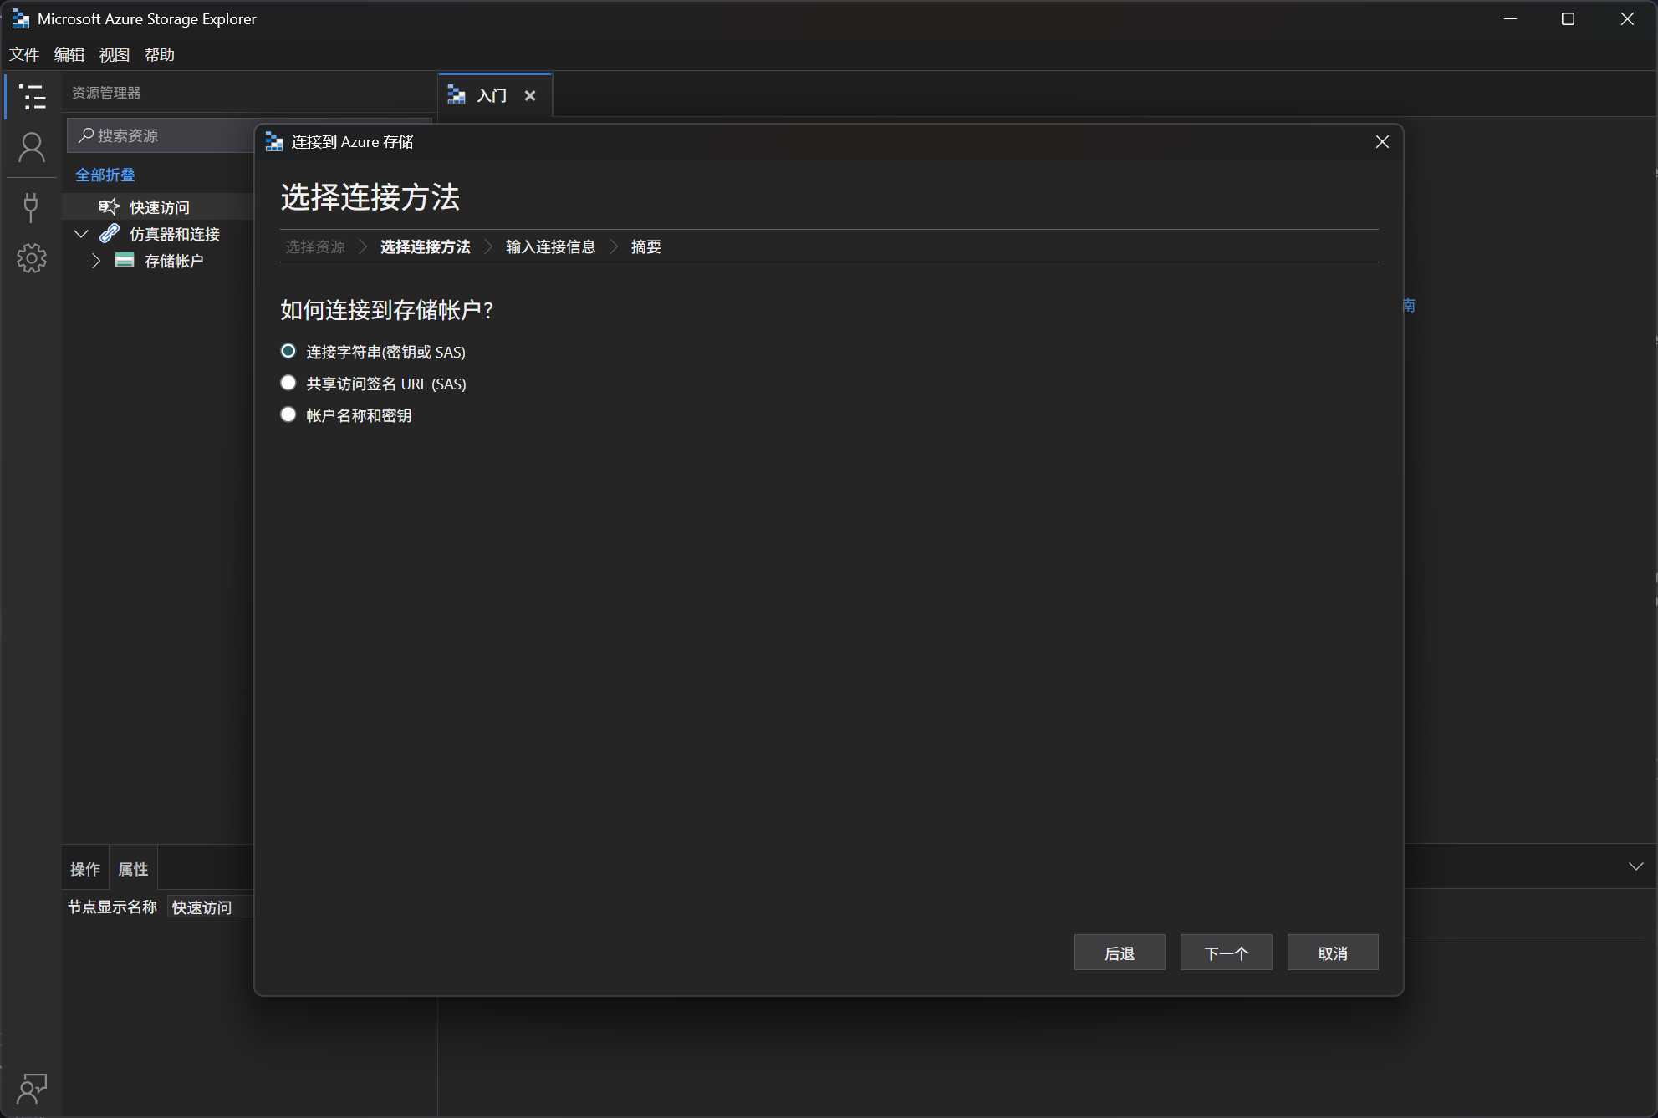Select account name and key option
This screenshot has width=1658, height=1118.
(x=288, y=415)
